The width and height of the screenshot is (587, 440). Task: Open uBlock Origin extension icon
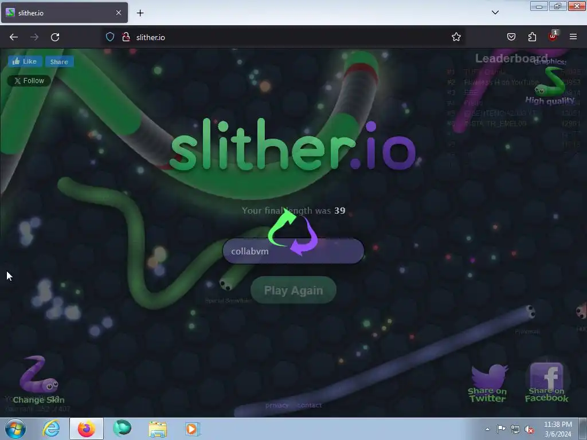pyautogui.click(x=553, y=36)
